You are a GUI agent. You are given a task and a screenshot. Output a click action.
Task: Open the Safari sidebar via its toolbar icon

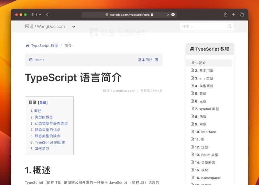coord(34,14)
